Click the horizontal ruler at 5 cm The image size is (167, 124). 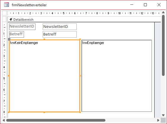point(64,13)
